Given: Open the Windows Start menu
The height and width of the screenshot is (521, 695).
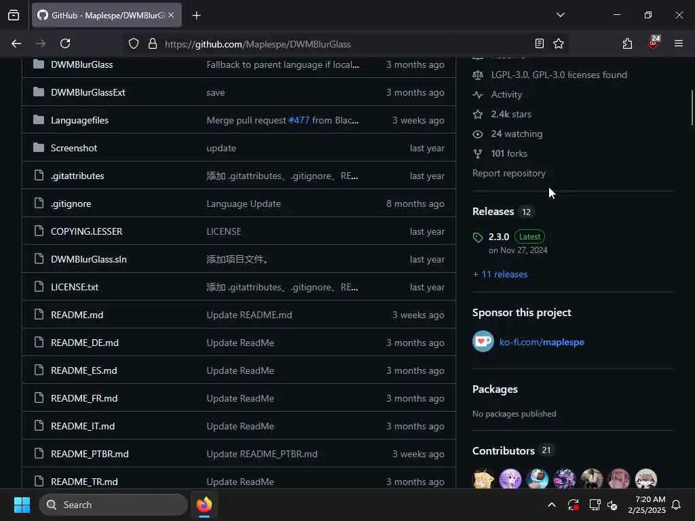Looking at the screenshot, I should 22,505.
